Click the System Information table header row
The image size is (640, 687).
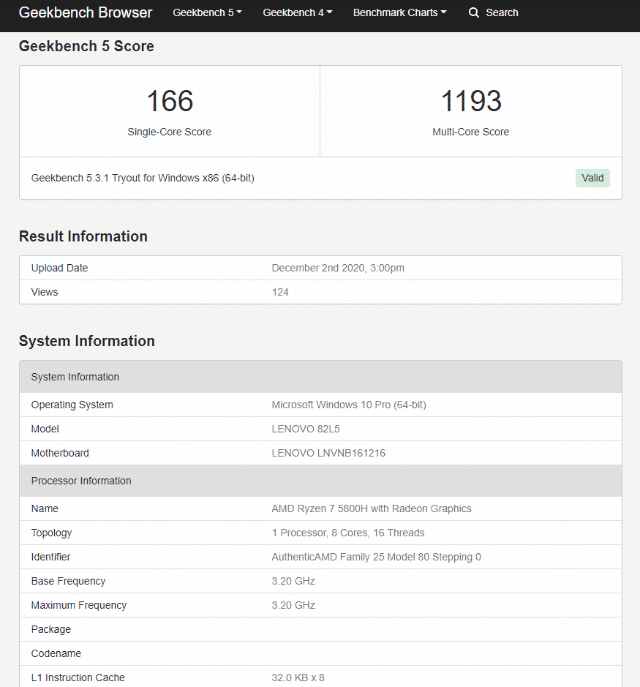coord(320,377)
